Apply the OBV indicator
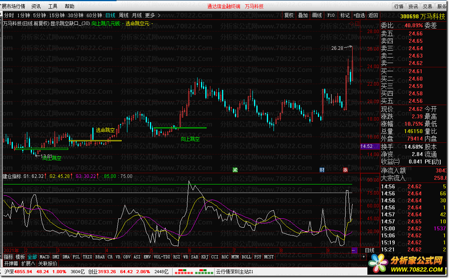This screenshot has height=279, width=450. tap(127, 257)
